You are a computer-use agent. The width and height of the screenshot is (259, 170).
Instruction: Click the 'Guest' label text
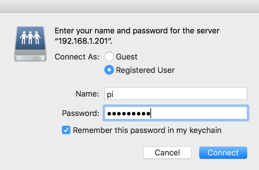126,57
